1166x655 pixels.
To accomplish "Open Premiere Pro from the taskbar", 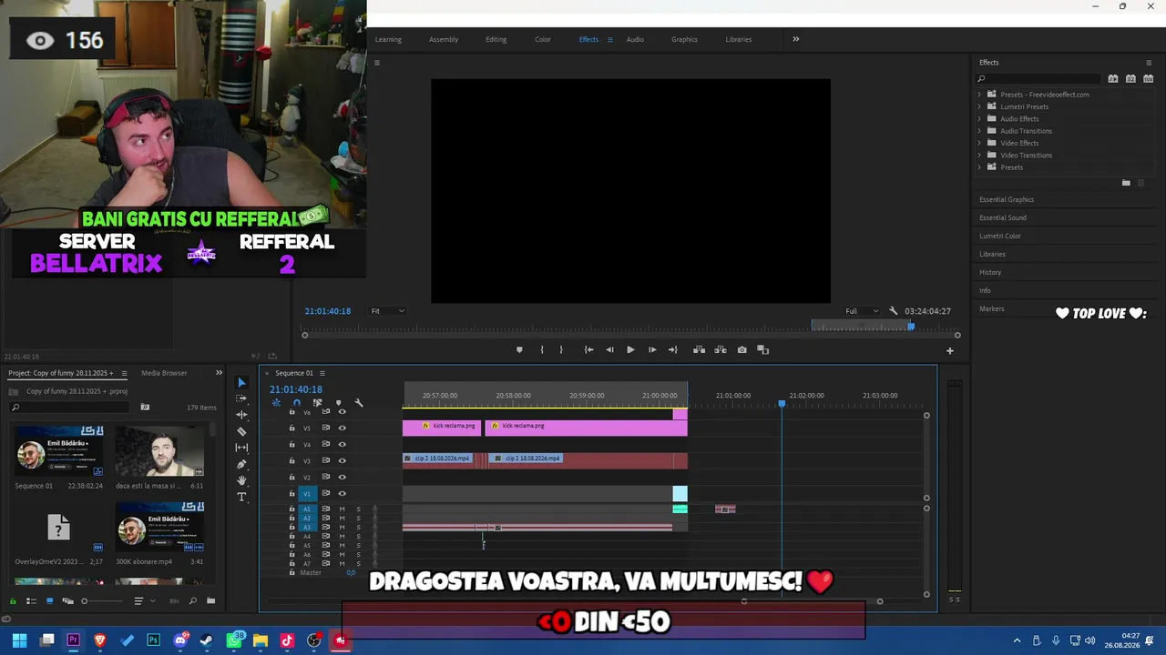I will pyautogui.click(x=74, y=640).
